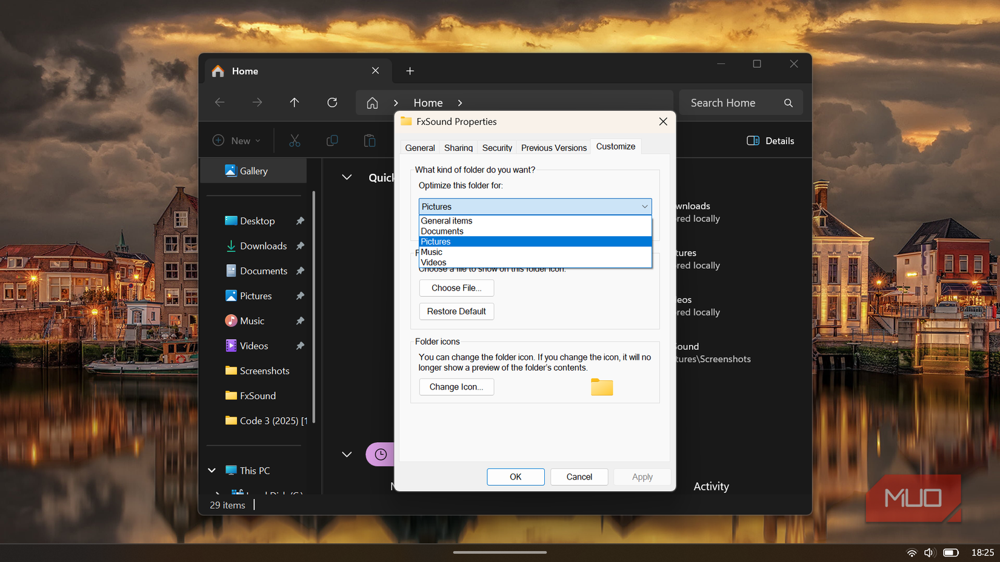The image size is (1000, 562).
Task: Switch to the Security tab
Action: tap(496, 147)
